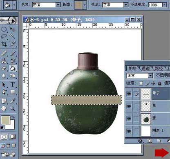Toggle visibility of 图层 1 layer

tap(129, 131)
